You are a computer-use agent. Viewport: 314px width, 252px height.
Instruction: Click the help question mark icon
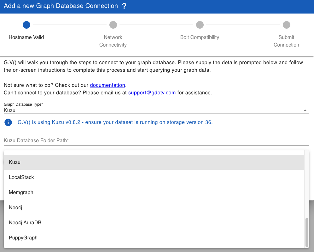point(124,6)
